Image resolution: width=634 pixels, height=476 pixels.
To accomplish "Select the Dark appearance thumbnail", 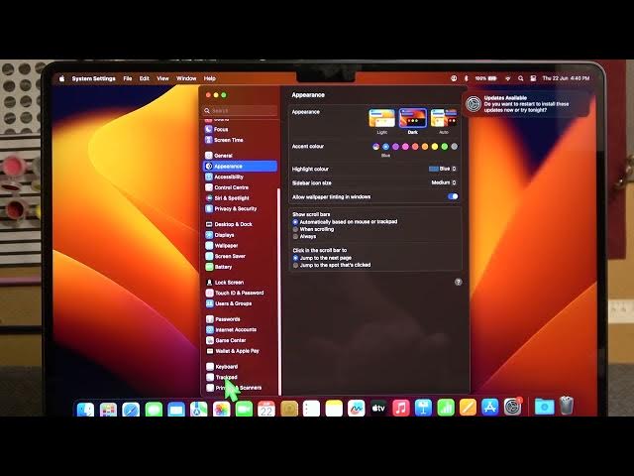I will tap(412, 118).
